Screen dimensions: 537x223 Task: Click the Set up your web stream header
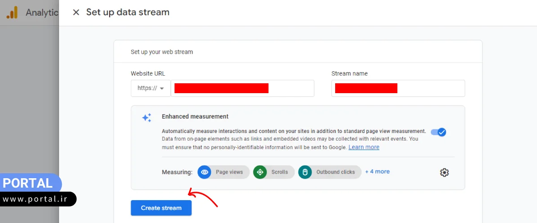162,52
